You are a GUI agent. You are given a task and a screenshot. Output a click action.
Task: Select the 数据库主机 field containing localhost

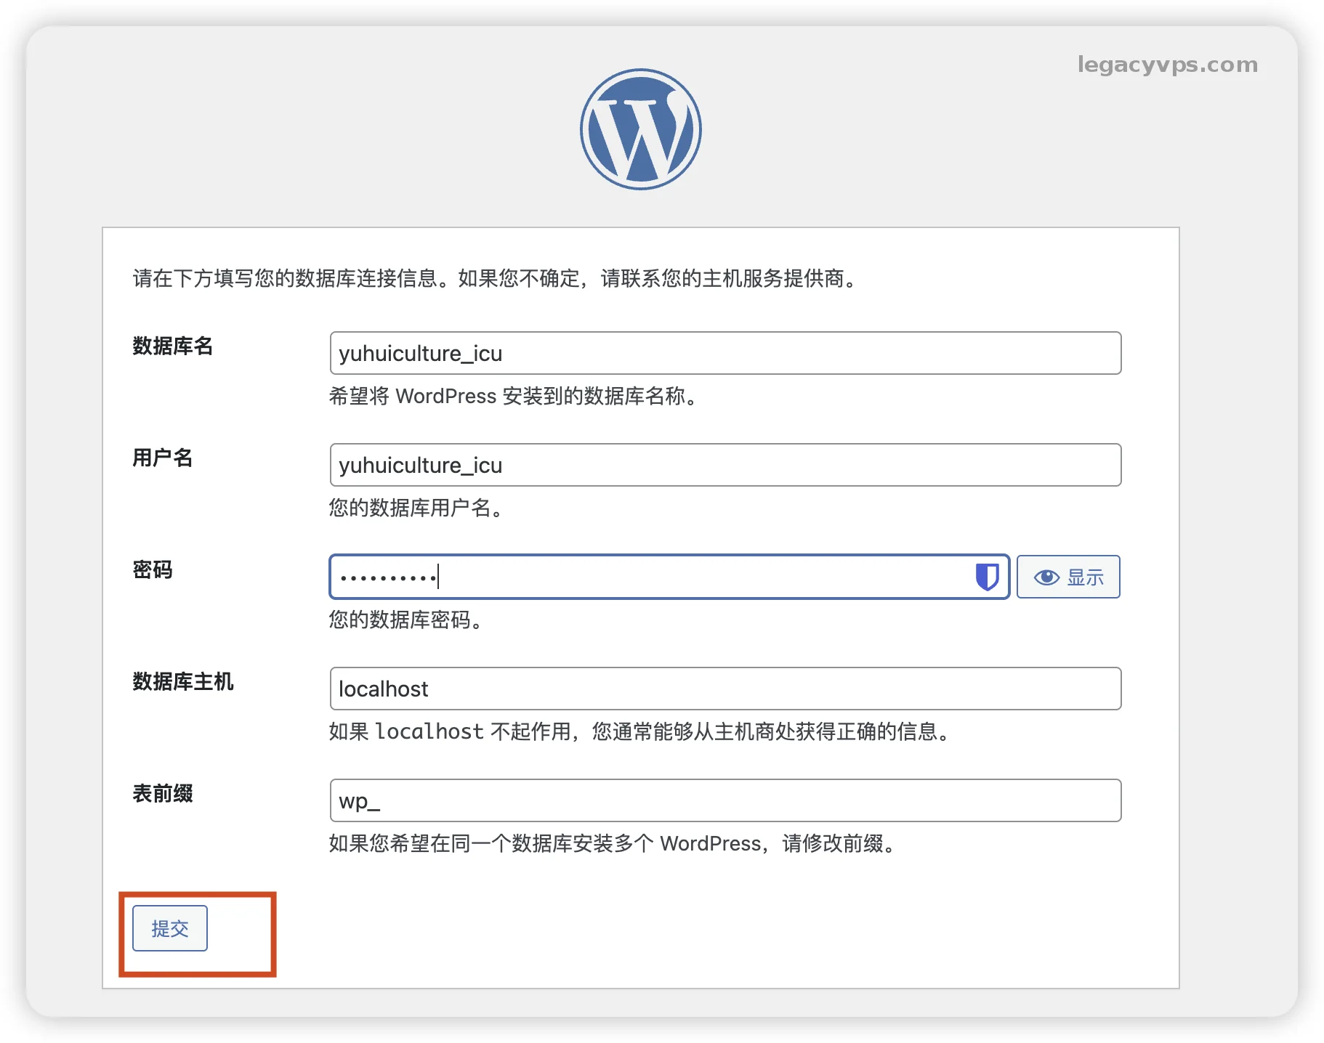pos(724,689)
